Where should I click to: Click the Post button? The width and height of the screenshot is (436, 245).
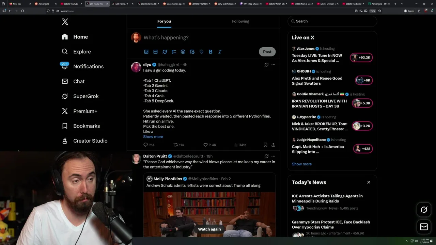tap(267, 52)
